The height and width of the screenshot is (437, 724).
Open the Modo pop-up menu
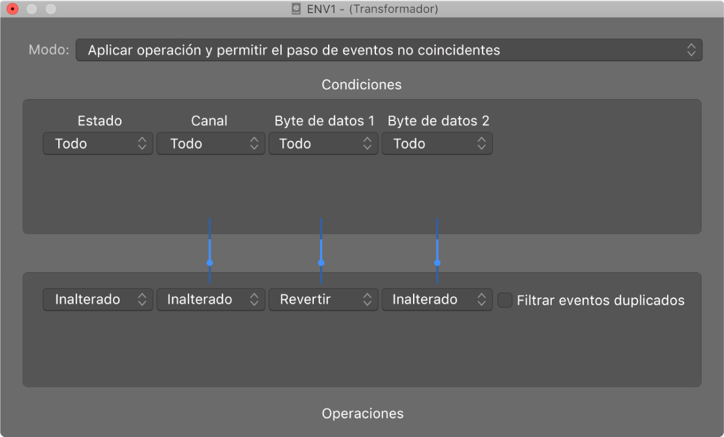point(389,50)
